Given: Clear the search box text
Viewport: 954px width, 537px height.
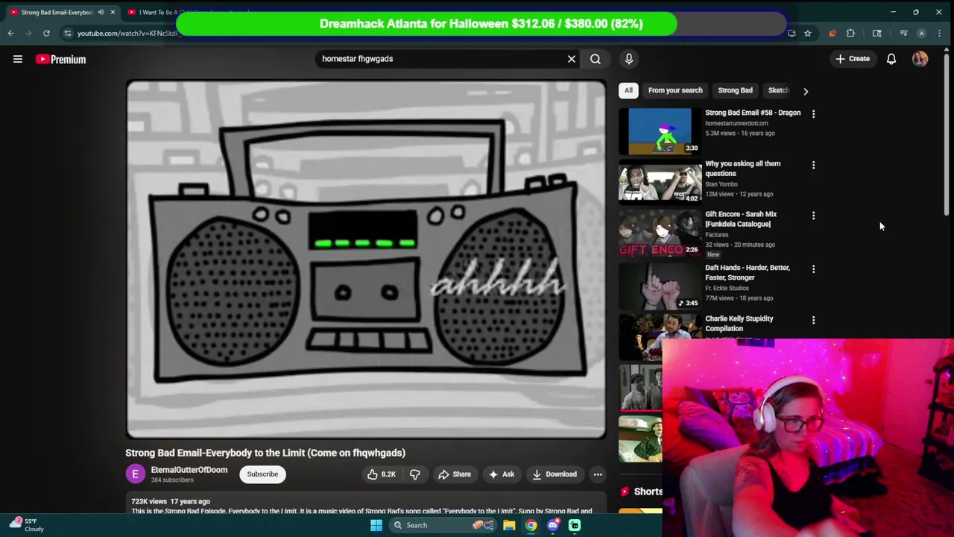Looking at the screenshot, I should coord(572,59).
